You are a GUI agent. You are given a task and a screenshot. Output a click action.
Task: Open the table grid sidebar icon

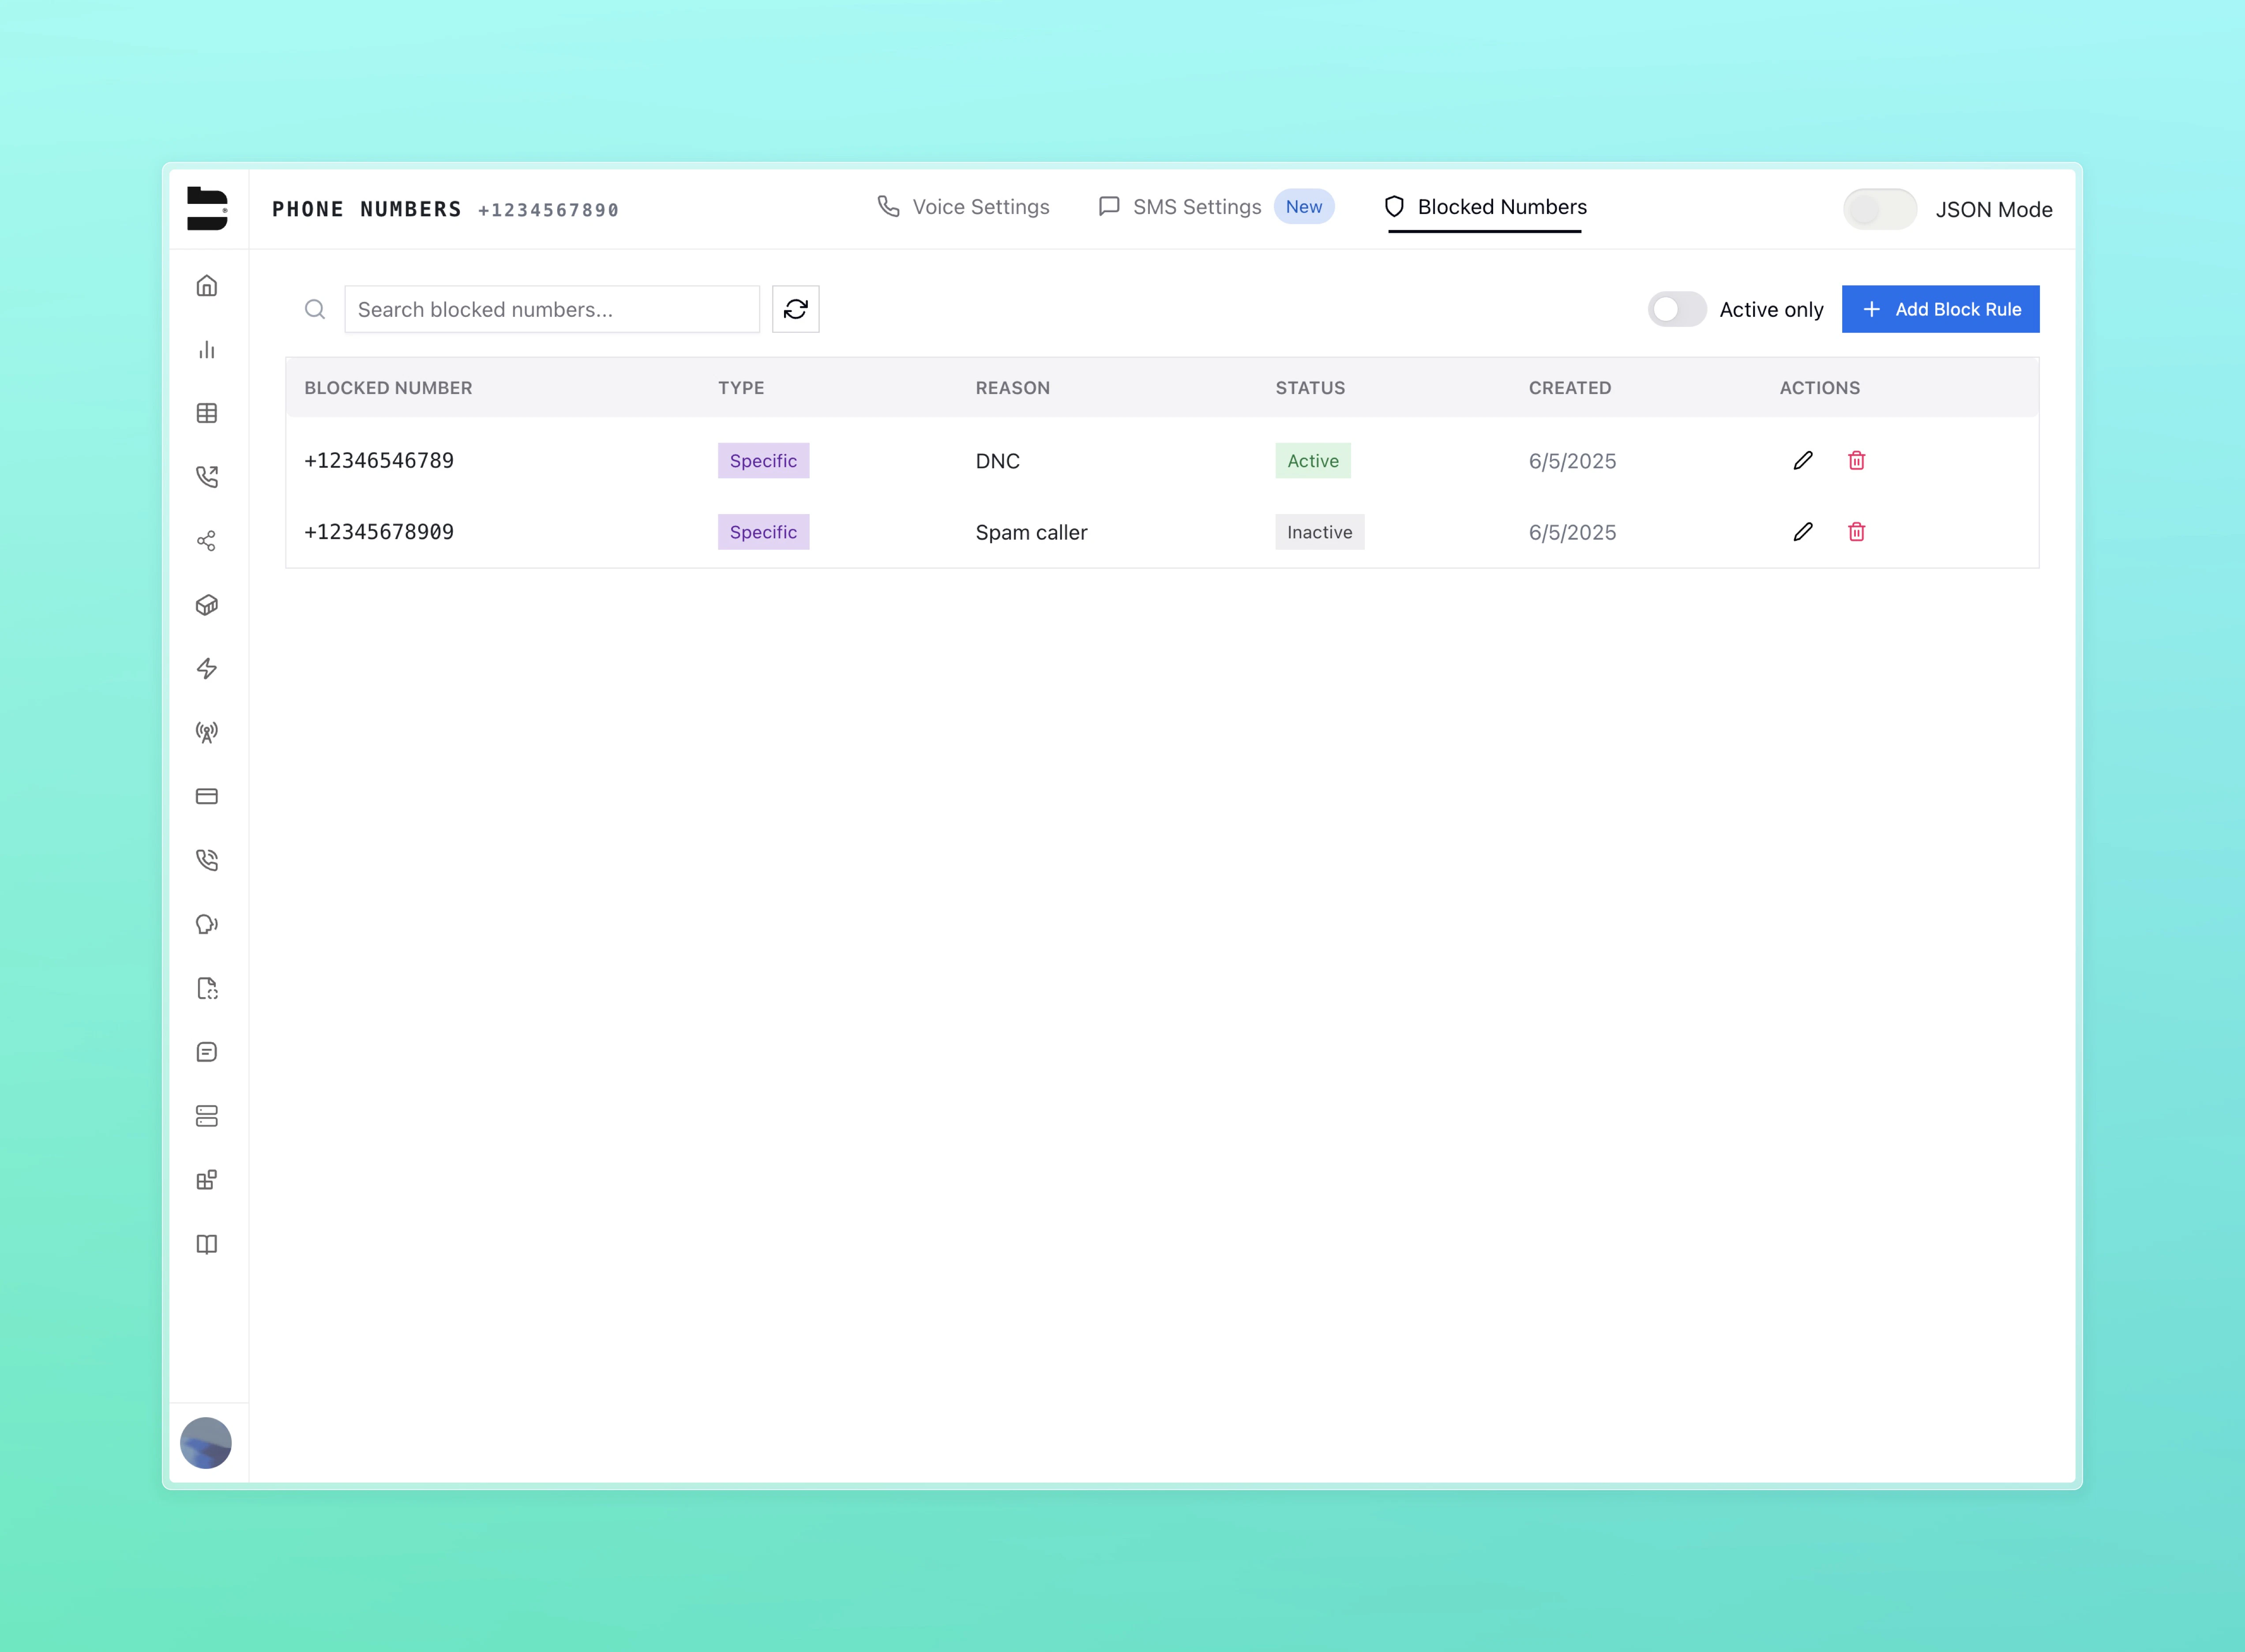pos(207,413)
